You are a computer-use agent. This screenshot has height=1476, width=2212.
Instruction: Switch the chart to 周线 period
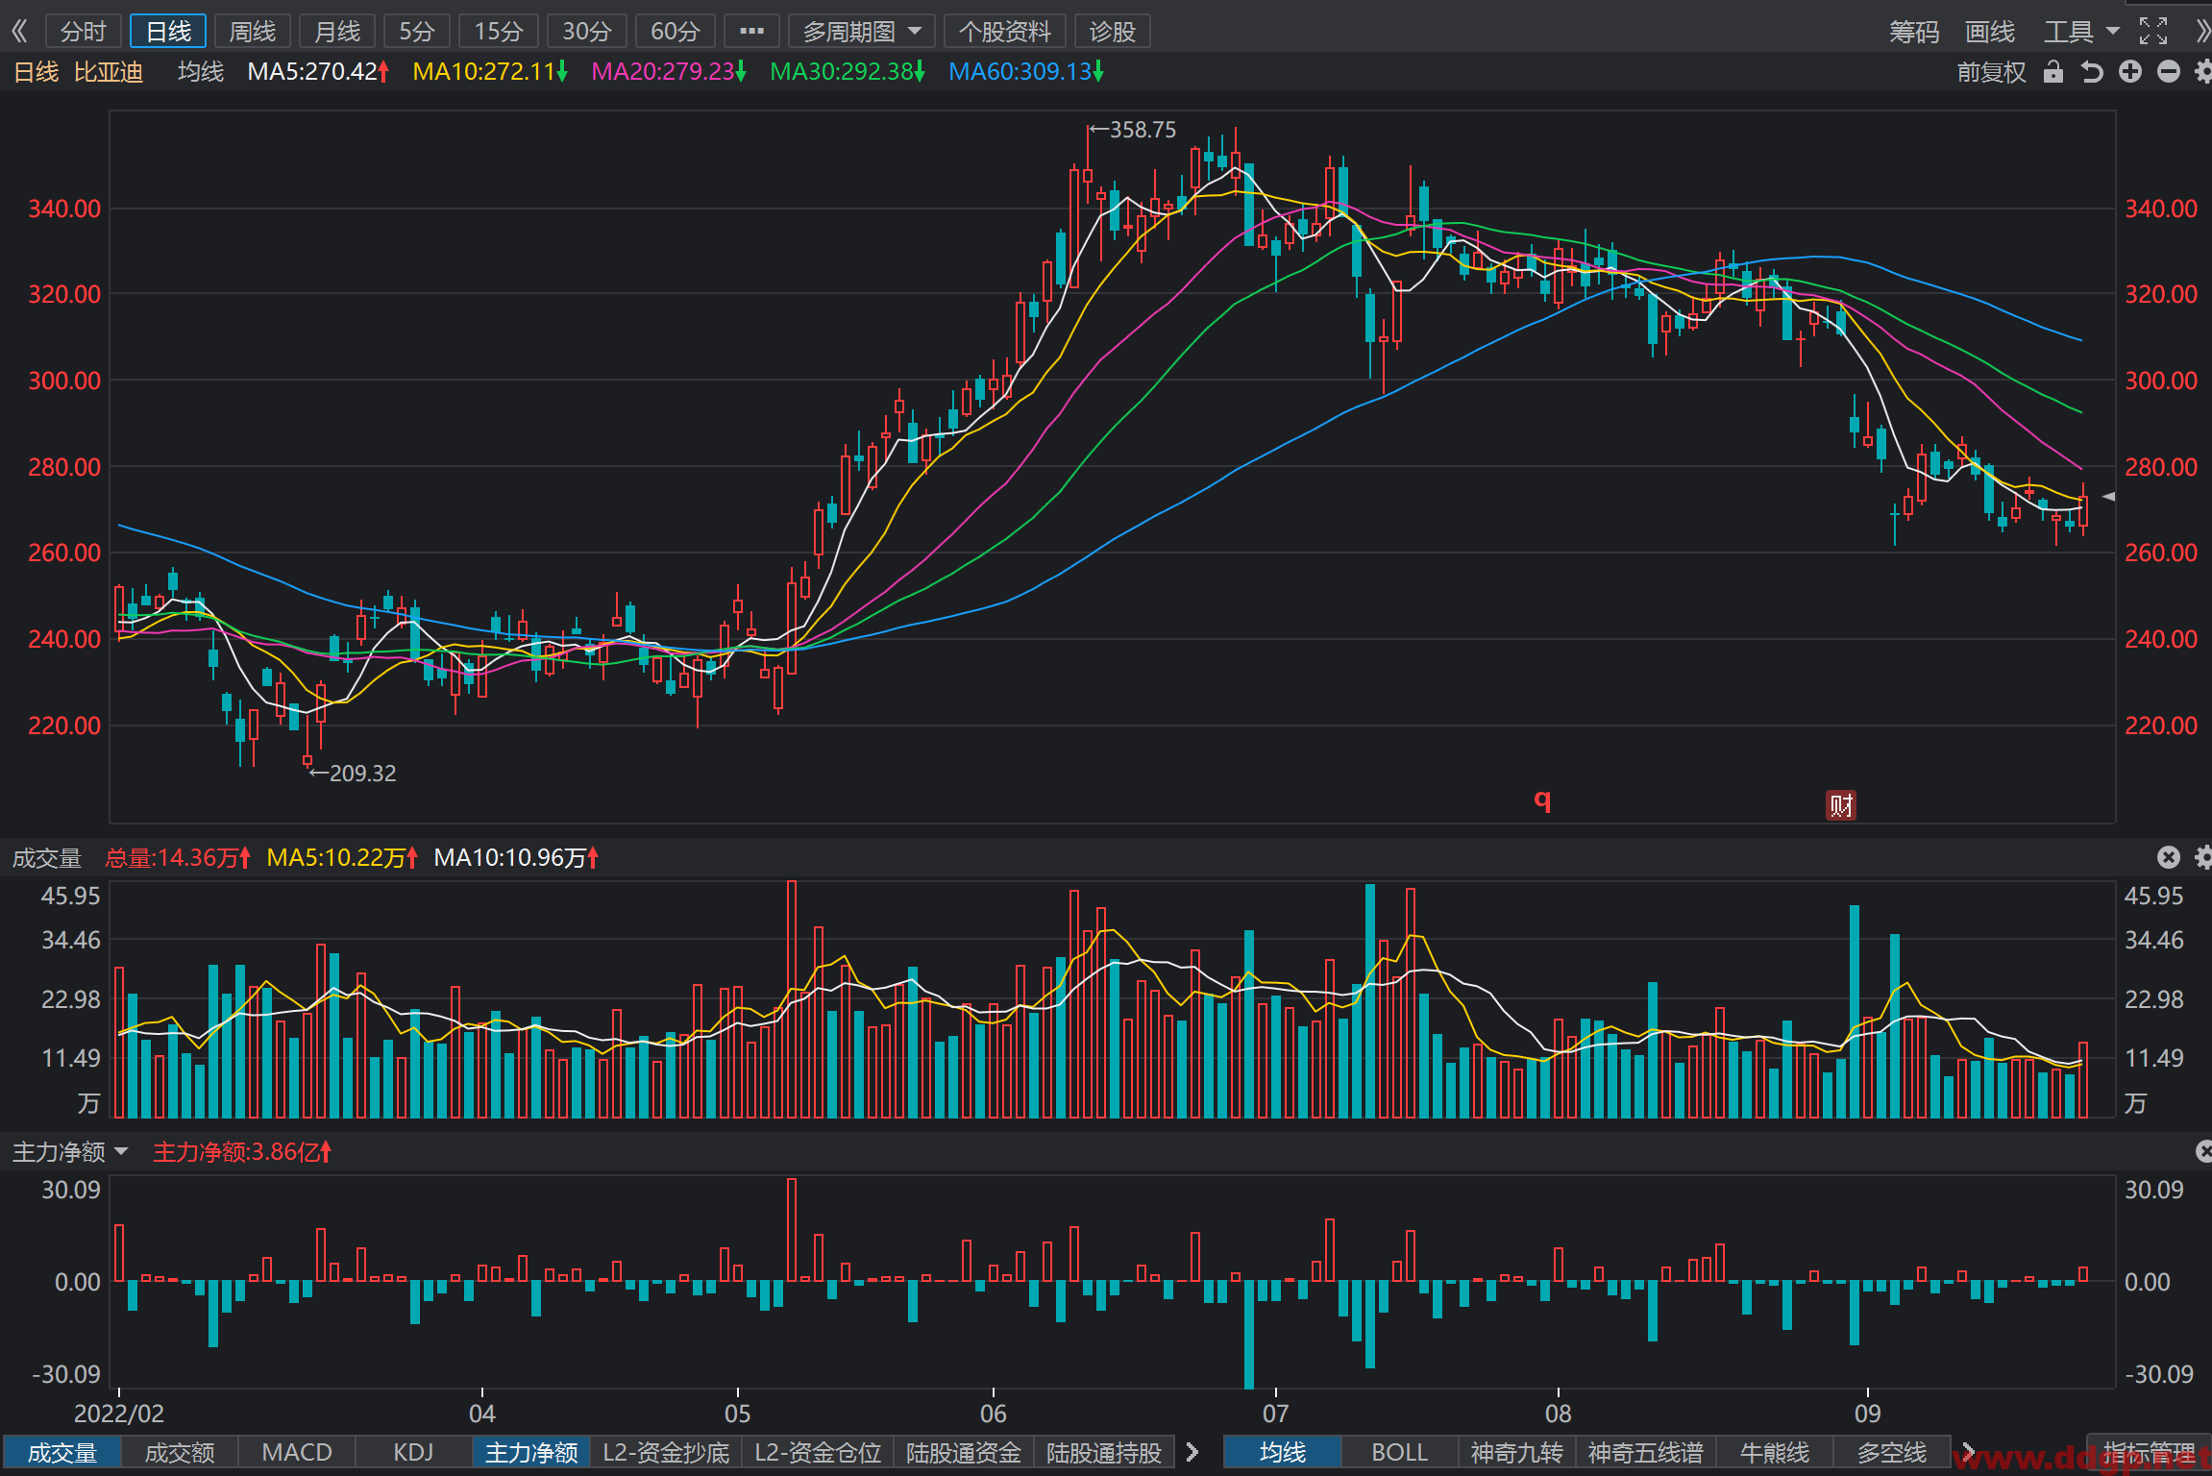(253, 32)
